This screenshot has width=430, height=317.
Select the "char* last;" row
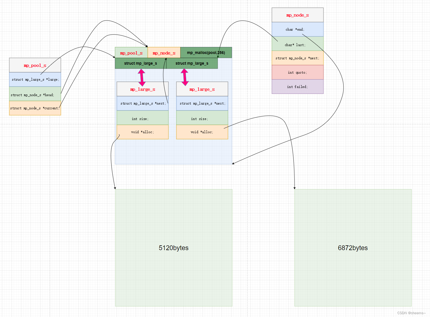click(298, 44)
